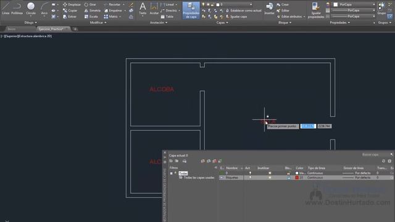This screenshot has width=395, height=222.
Task: Toggle on/off bulb for Etiquetas layer
Action: 250,178
